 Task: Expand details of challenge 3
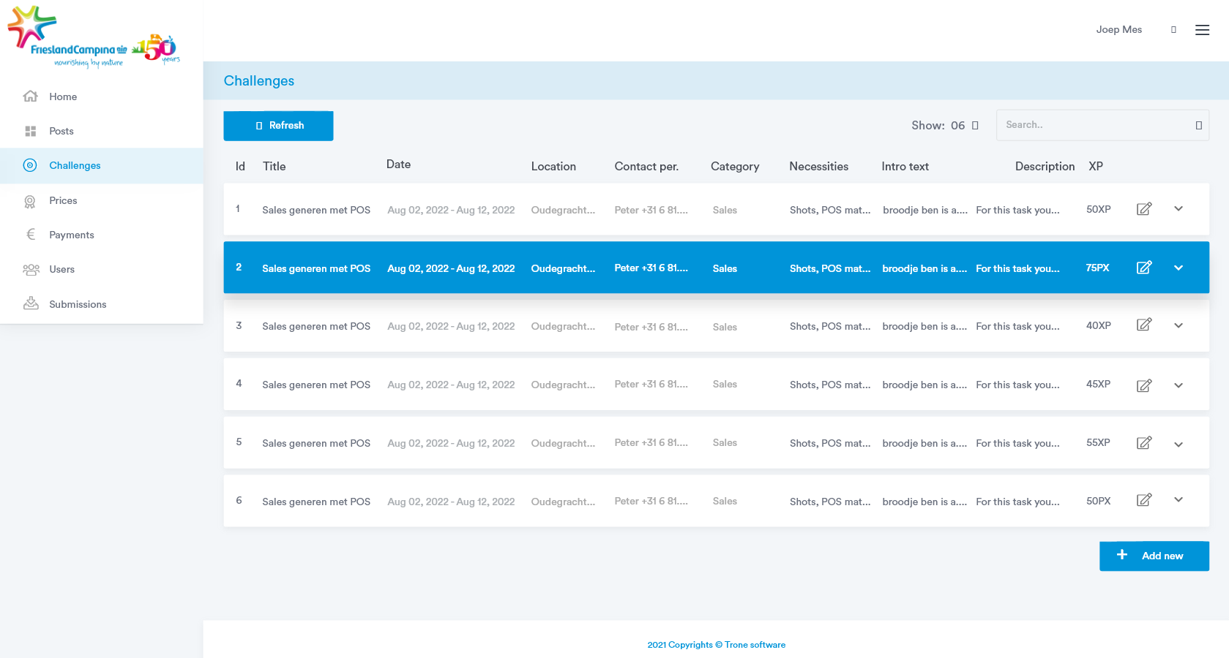pyautogui.click(x=1178, y=326)
